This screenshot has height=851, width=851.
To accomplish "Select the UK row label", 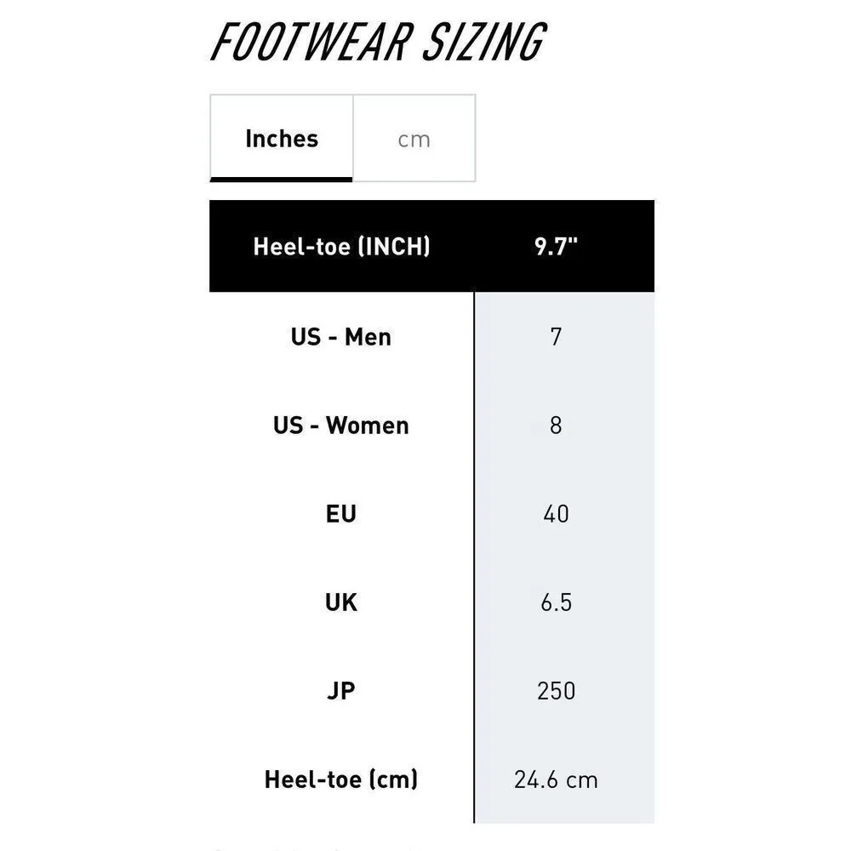I will tap(341, 603).
